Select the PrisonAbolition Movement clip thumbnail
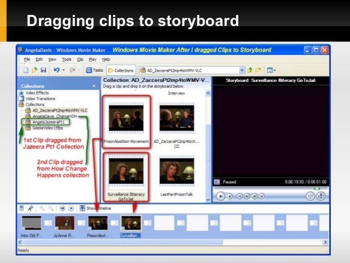Viewport: 350px width, 263px height. pyautogui.click(x=126, y=118)
